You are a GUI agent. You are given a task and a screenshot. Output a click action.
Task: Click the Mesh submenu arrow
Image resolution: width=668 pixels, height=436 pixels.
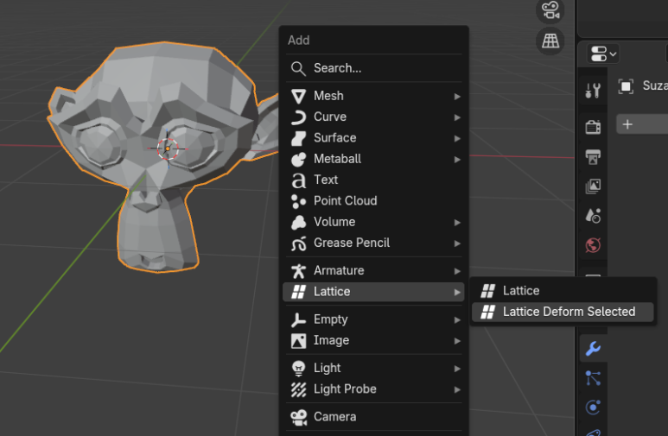pos(457,97)
